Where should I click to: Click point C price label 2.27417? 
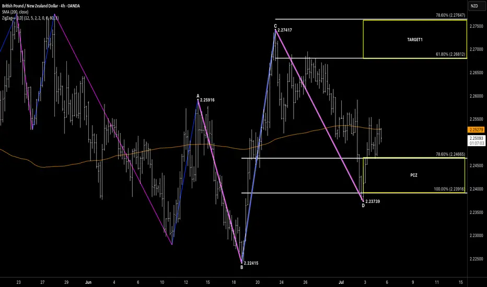click(x=284, y=30)
